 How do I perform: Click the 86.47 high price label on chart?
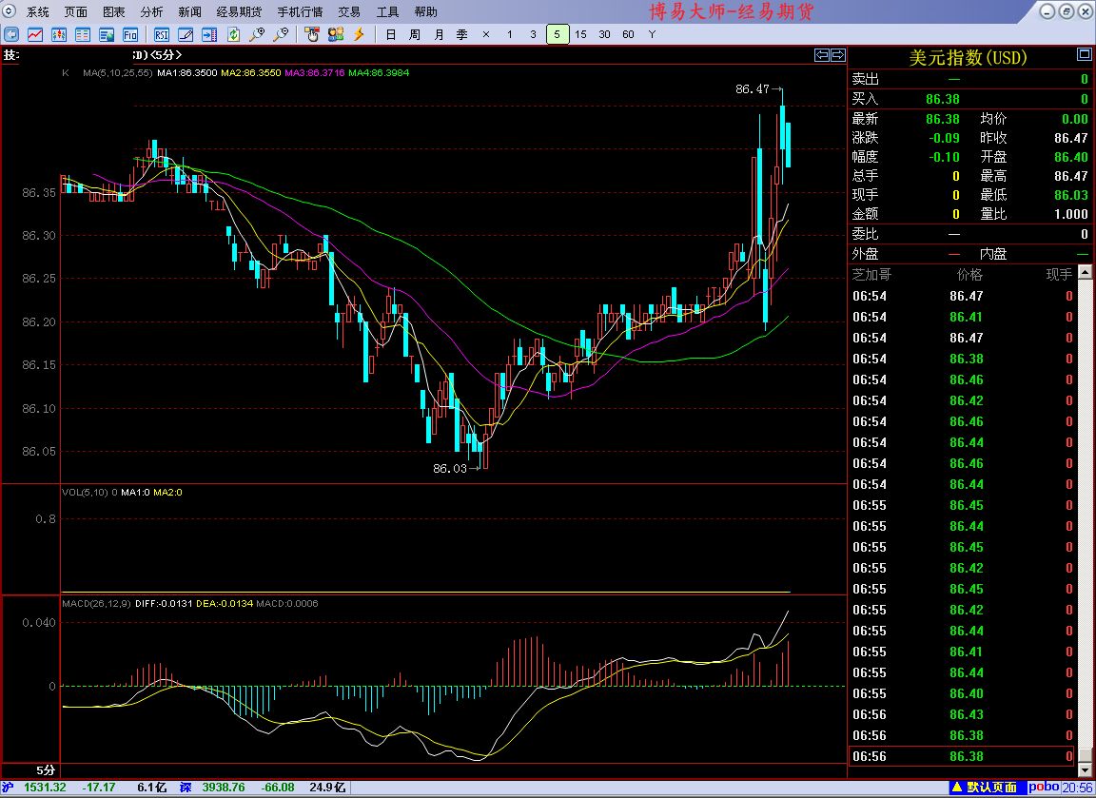coord(752,89)
